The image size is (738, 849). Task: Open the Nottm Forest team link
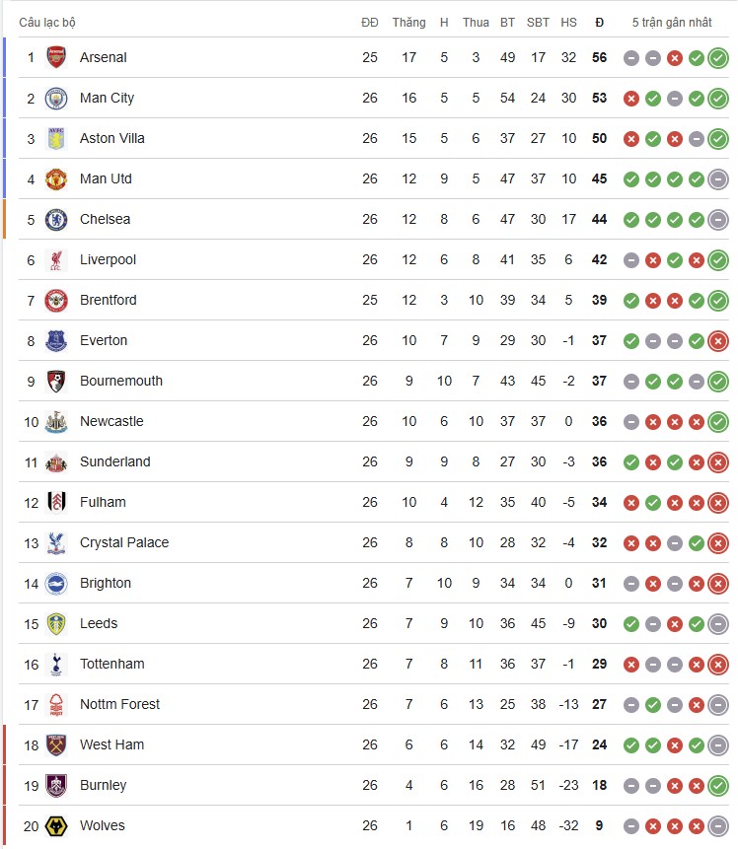[119, 704]
